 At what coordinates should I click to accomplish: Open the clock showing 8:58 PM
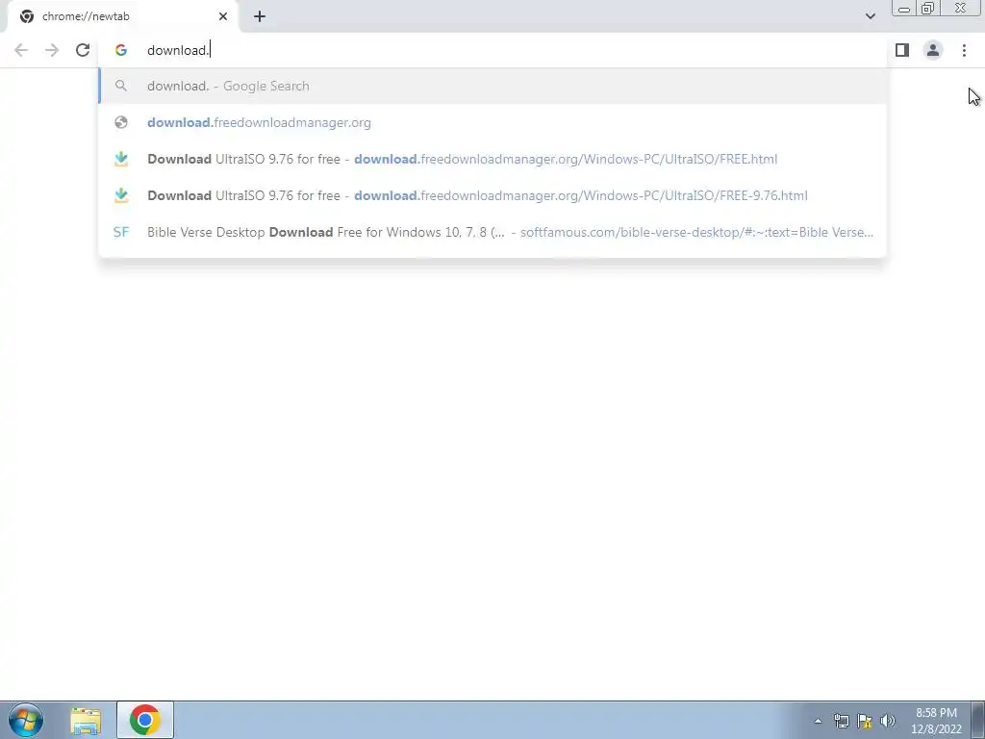coord(936,721)
